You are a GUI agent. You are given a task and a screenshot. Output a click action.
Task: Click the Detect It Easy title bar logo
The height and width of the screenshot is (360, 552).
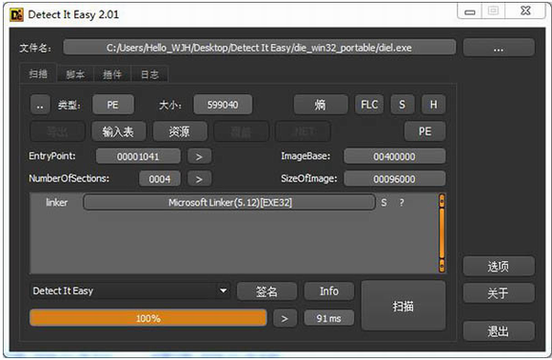[x=16, y=15]
